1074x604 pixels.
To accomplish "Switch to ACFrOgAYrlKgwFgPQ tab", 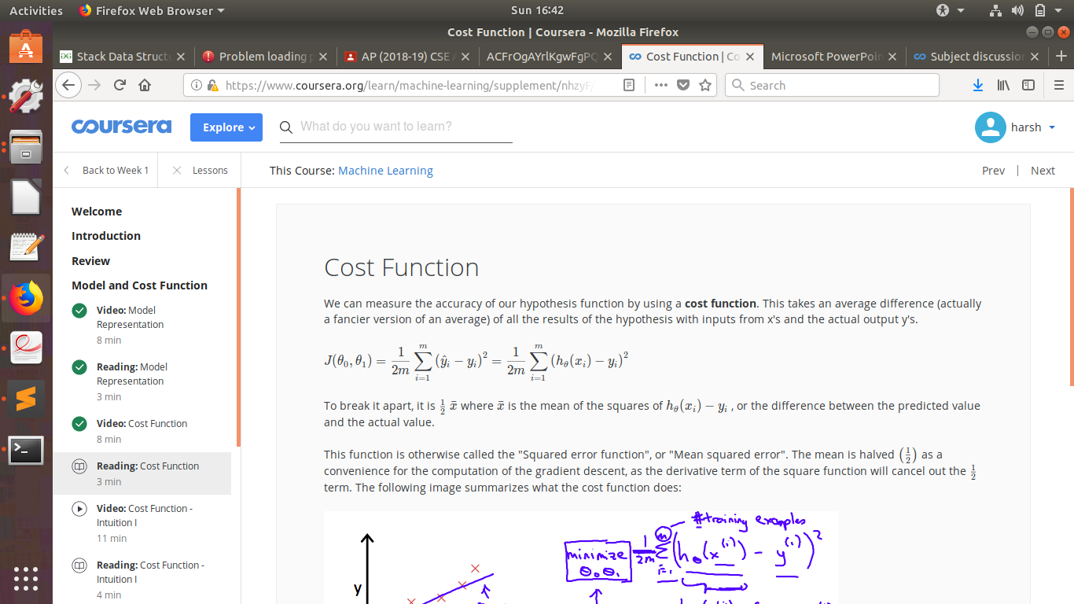I will pyautogui.click(x=549, y=57).
